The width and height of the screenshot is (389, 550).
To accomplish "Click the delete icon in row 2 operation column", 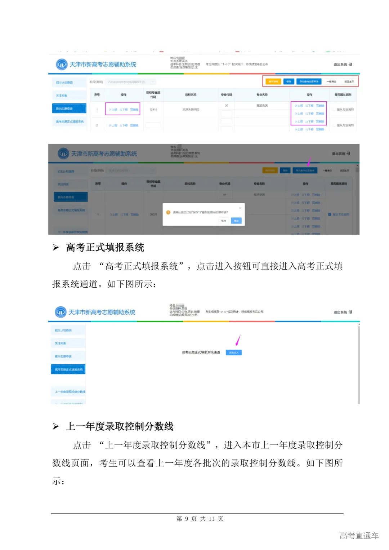I will 134,125.
